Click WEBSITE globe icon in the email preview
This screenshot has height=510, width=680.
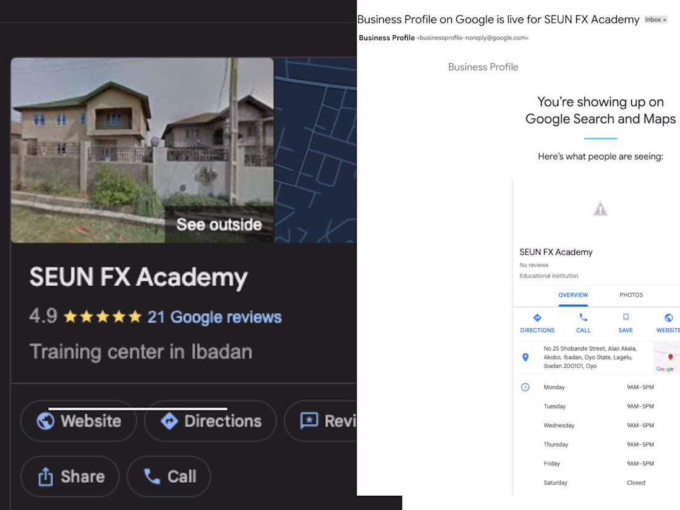(668, 318)
